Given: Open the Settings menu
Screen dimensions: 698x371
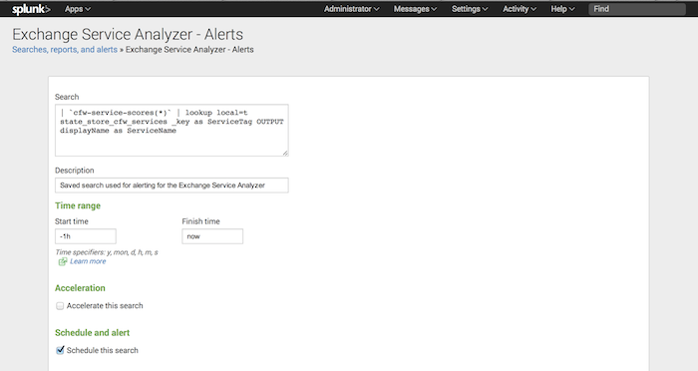Looking at the screenshot, I should pos(470,9).
